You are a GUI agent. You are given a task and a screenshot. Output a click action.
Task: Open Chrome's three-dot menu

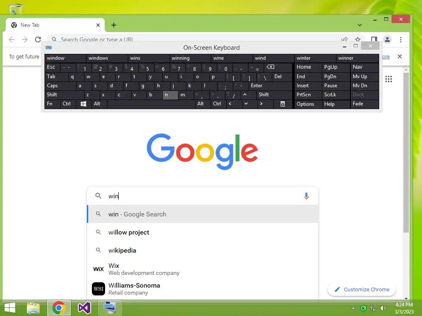coord(401,39)
